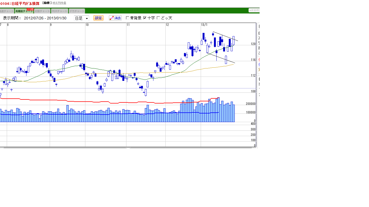The width and height of the screenshot is (369, 207).
Task: Uncheck the 十字 crosshair checkbox
Action: [145, 18]
